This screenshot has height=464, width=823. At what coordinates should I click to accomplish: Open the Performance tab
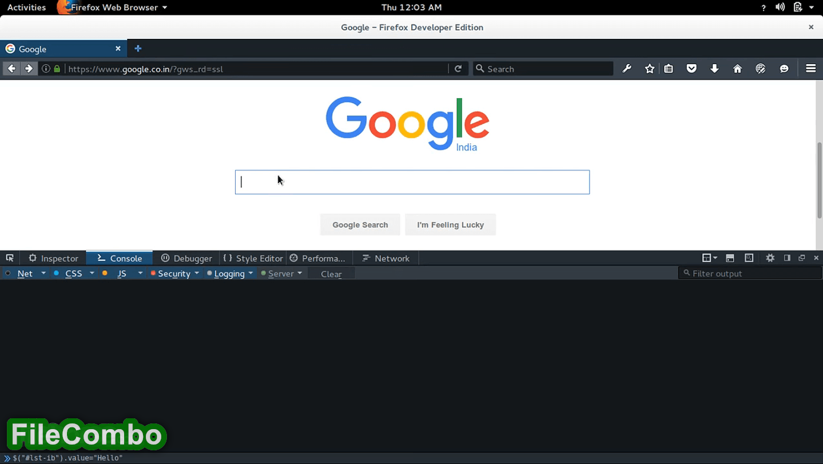click(318, 258)
